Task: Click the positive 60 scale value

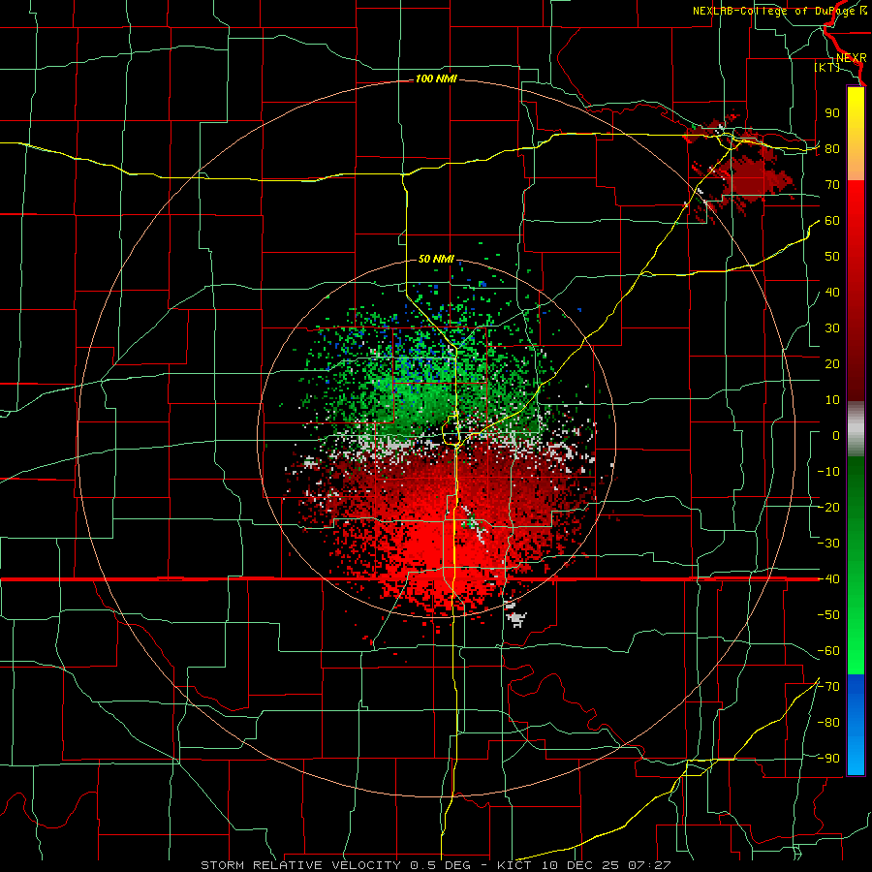Action: [832, 221]
